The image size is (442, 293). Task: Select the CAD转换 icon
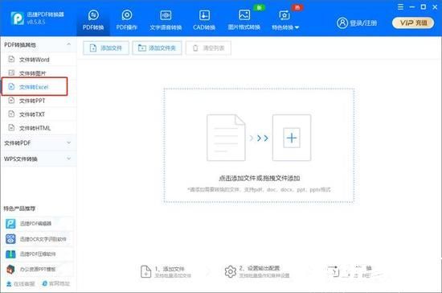coord(204,15)
